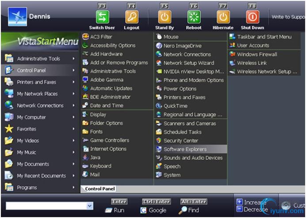Click in the search input field
The image size is (306, 218).
pyautogui.click(x=46, y=206)
